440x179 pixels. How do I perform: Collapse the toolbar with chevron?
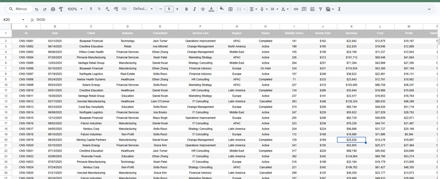click(x=429, y=9)
